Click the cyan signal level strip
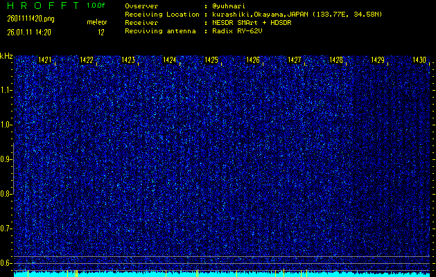The image size is (436, 277). [222, 274]
